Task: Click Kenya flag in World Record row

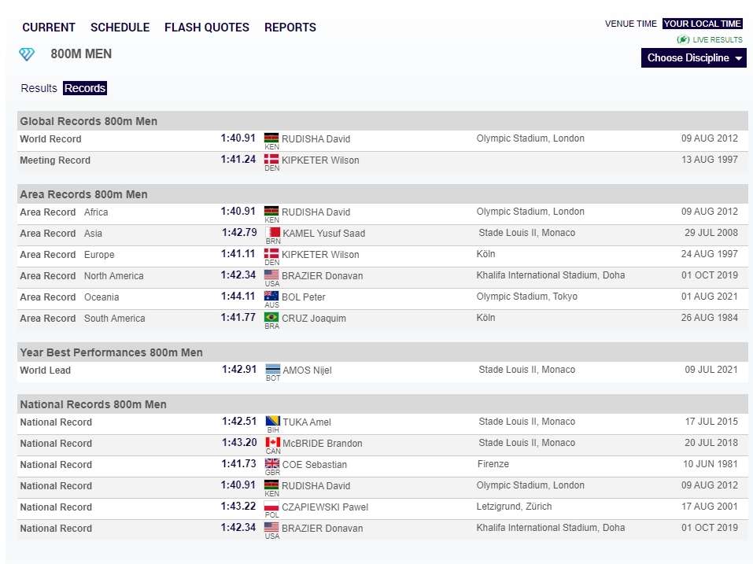Action: click(271, 138)
